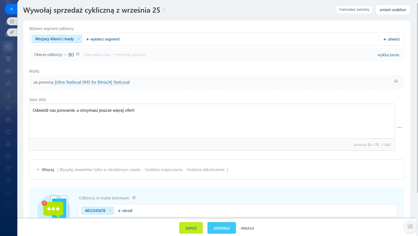Click the 'zmień szablon' button
The width and height of the screenshot is (418, 236).
pyautogui.click(x=393, y=10)
